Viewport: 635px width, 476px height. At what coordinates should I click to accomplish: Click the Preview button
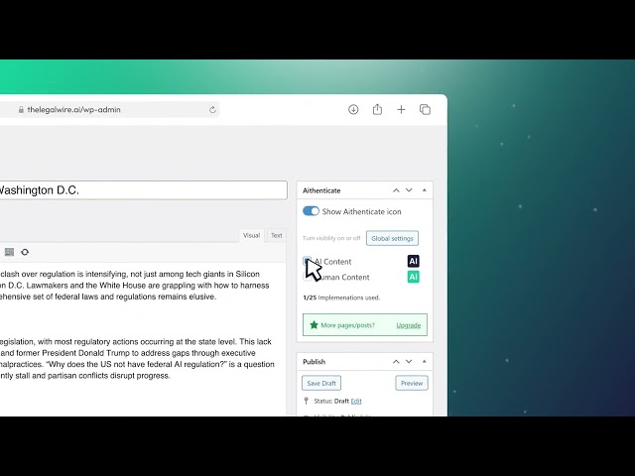412,383
